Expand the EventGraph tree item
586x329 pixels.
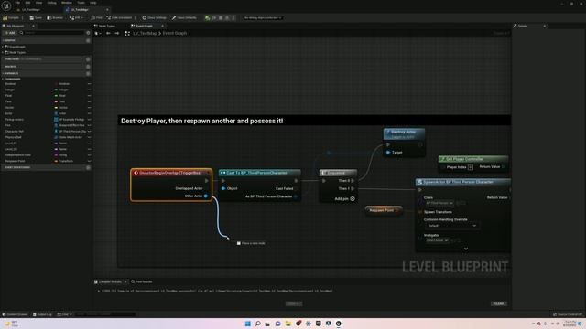pyautogui.click(x=4, y=47)
